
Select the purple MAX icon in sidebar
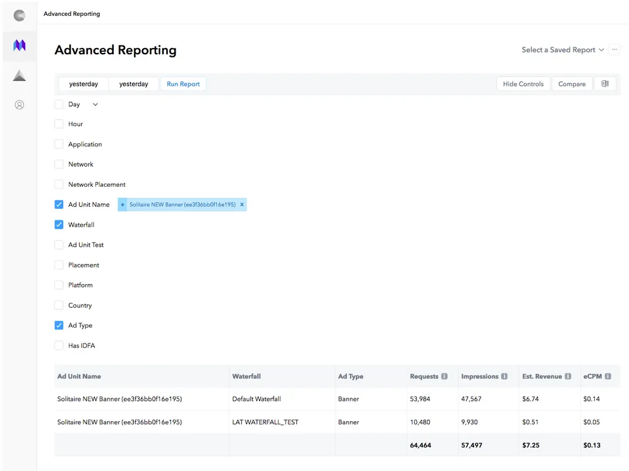pyautogui.click(x=19, y=45)
